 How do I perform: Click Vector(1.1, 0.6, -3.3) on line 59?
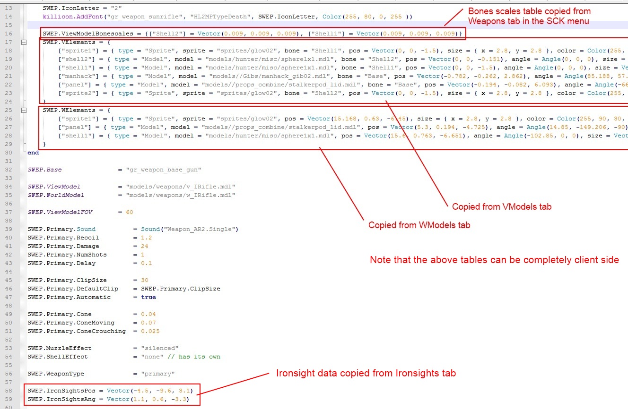click(148, 400)
